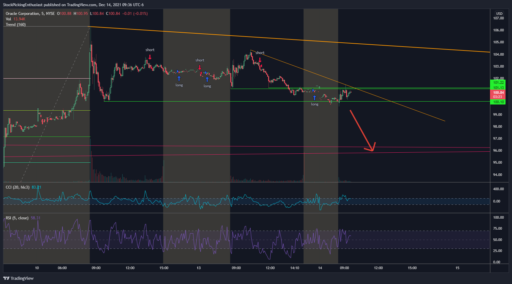Image resolution: width=512 pixels, height=284 pixels.
Task: Click the red down arrow under the middle short label
Action: click(200, 67)
